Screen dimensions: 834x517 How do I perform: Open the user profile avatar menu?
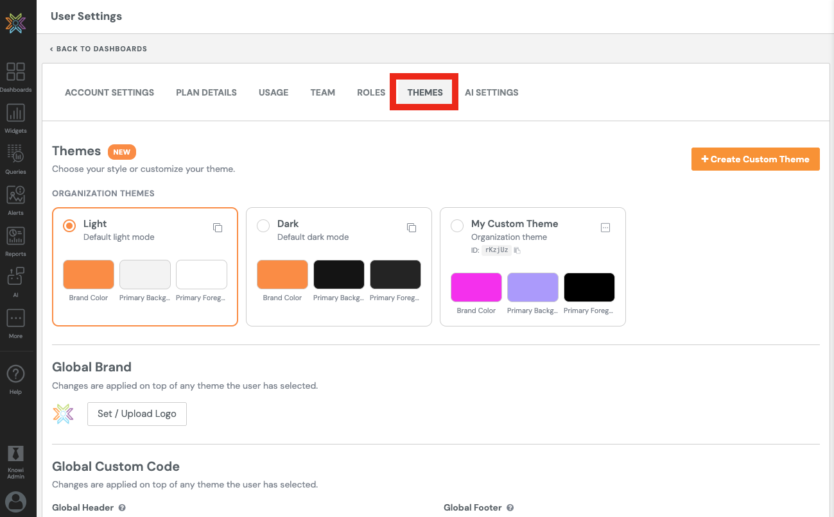(x=15, y=501)
